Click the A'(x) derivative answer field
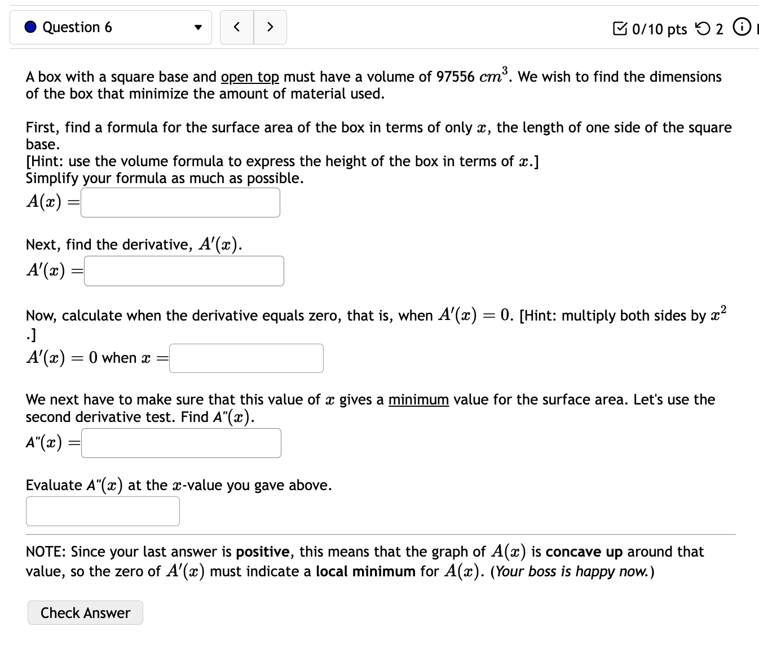 pos(184,271)
